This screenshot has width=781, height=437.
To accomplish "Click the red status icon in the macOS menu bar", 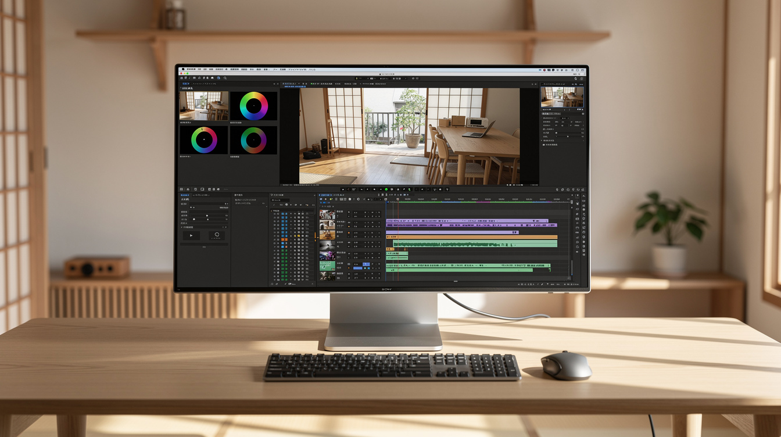I will pos(544,70).
